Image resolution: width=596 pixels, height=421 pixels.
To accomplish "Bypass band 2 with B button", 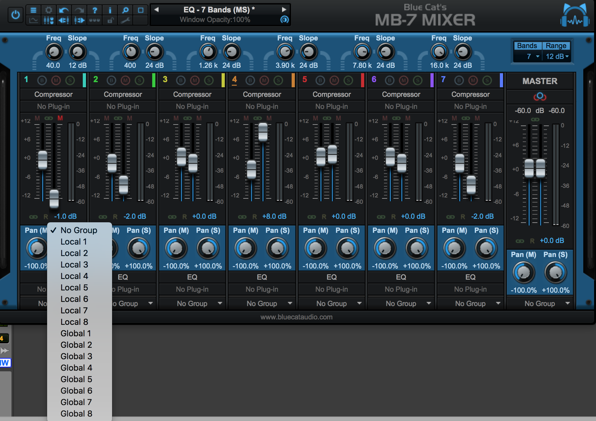I will (111, 80).
